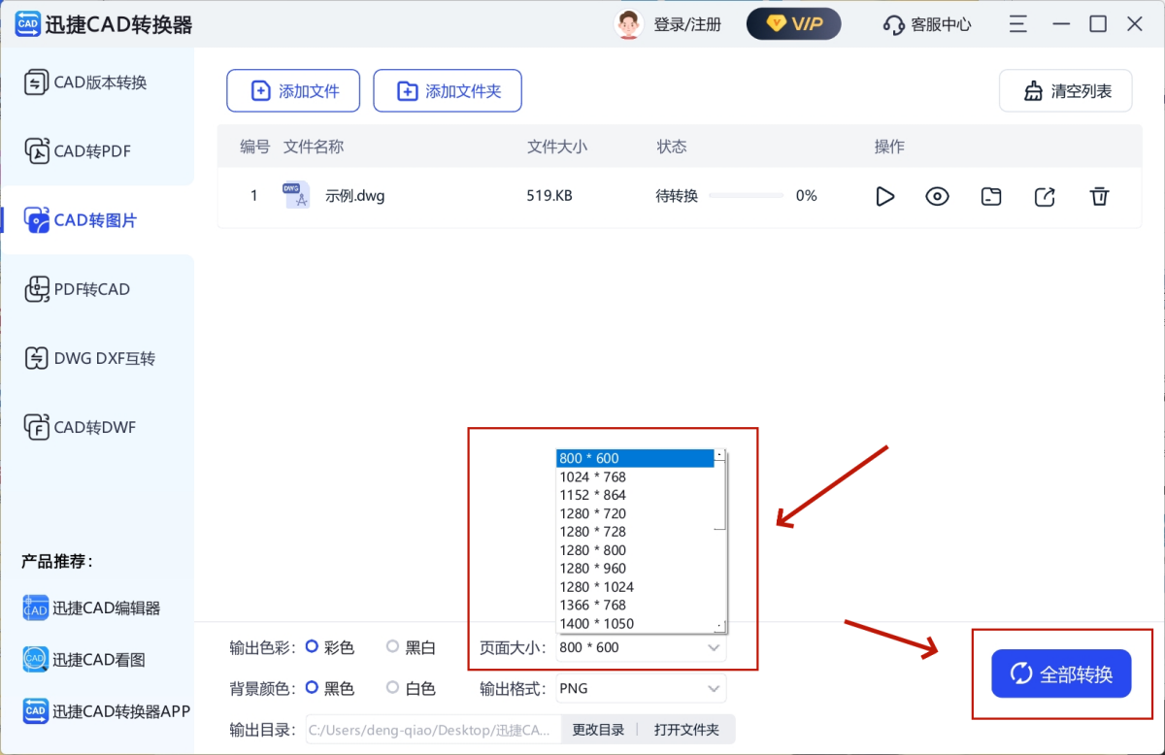Open 登录/注册 login link

pos(687,24)
